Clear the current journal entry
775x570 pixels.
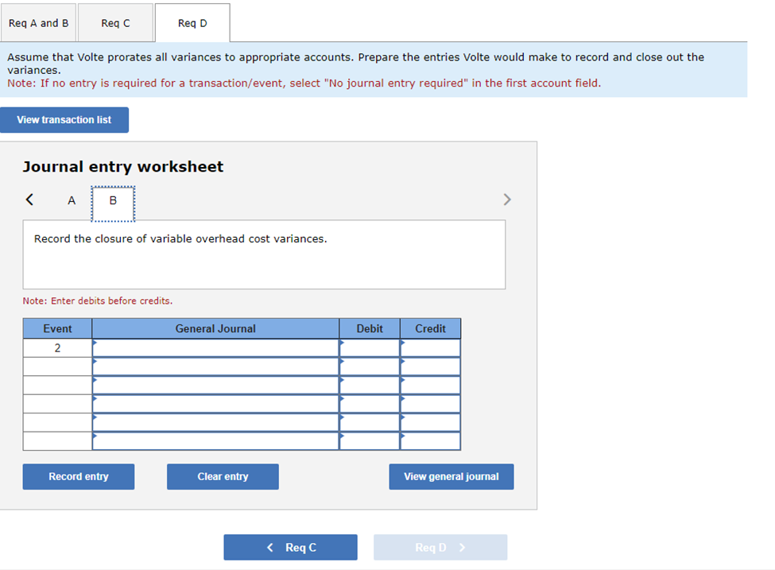pyautogui.click(x=223, y=476)
